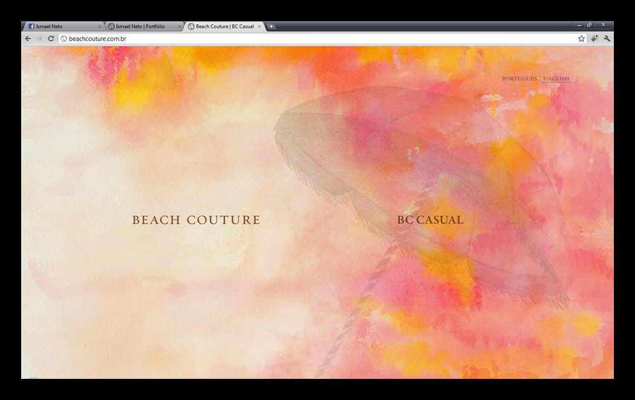Open the wrench settings menu

pyautogui.click(x=607, y=39)
